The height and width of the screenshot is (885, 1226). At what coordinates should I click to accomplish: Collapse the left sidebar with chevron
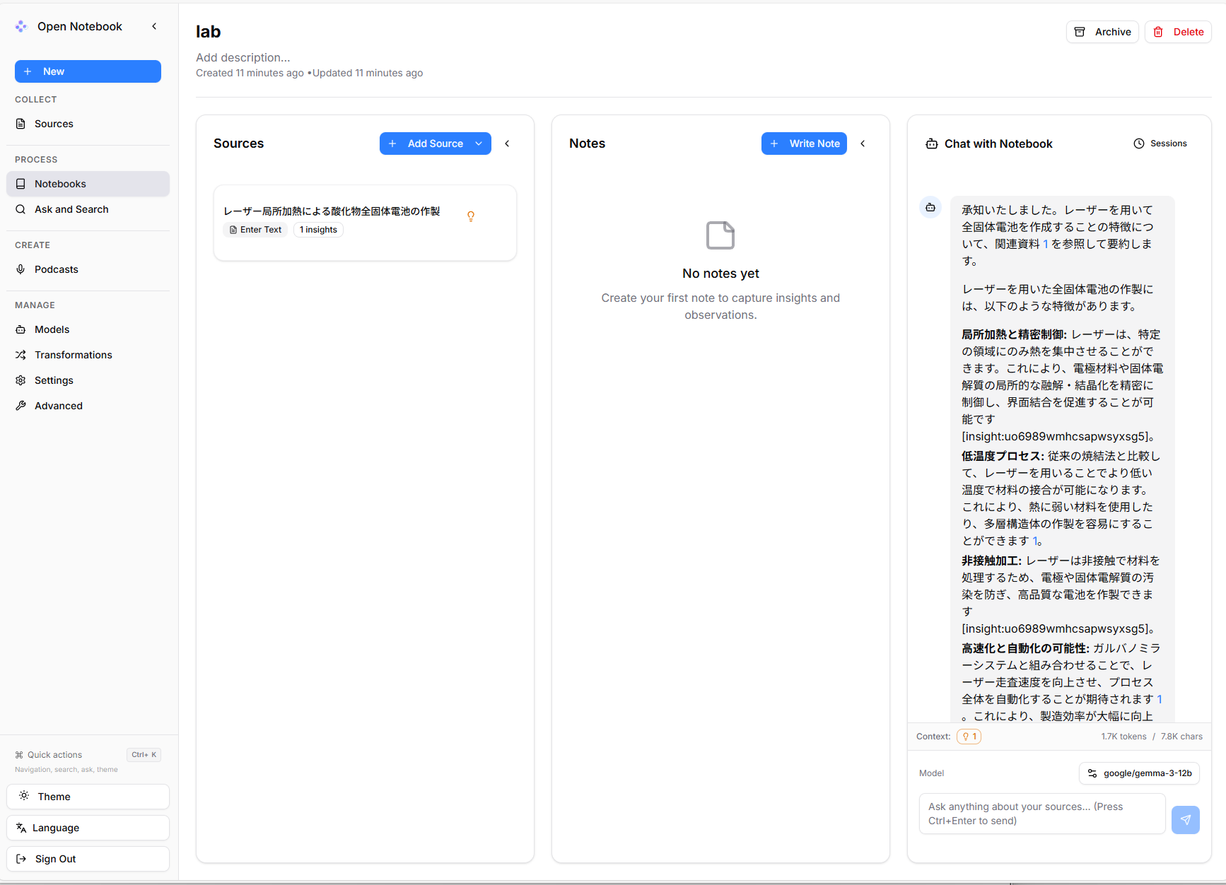coord(154,27)
